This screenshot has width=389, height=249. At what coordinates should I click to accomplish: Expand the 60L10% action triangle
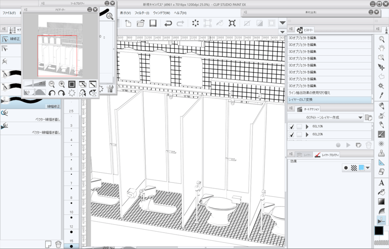click(307, 127)
